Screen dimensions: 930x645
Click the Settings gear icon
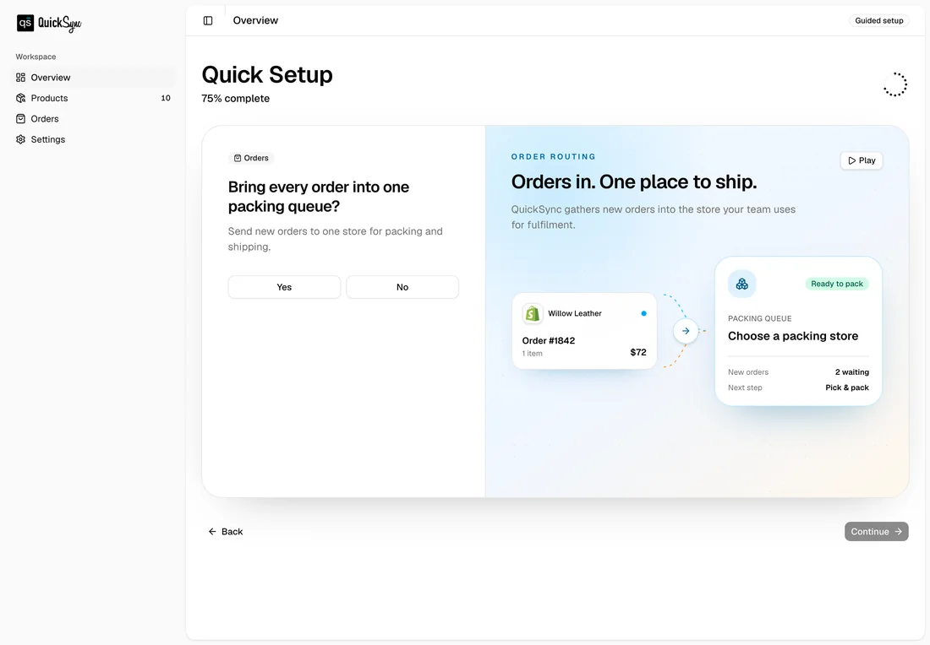click(21, 140)
